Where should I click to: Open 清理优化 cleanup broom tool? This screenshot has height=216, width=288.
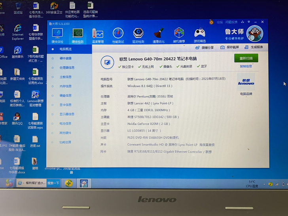tap(159, 36)
